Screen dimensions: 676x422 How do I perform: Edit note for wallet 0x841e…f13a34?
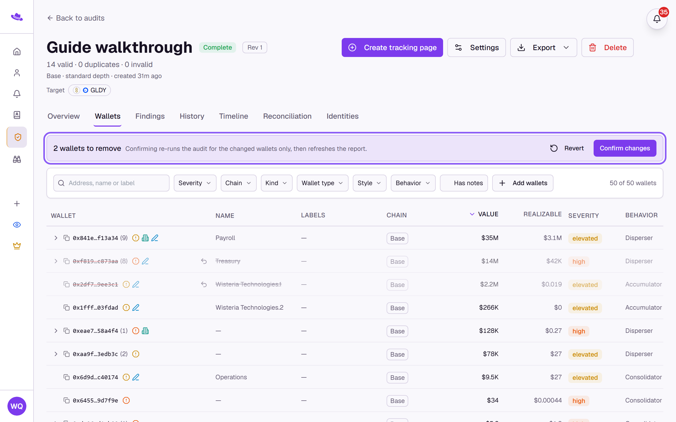tap(155, 238)
